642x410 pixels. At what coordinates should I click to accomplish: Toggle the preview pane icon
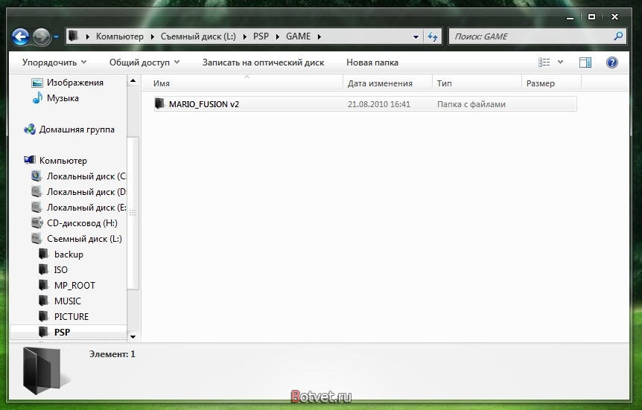pyautogui.click(x=585, y=63)
